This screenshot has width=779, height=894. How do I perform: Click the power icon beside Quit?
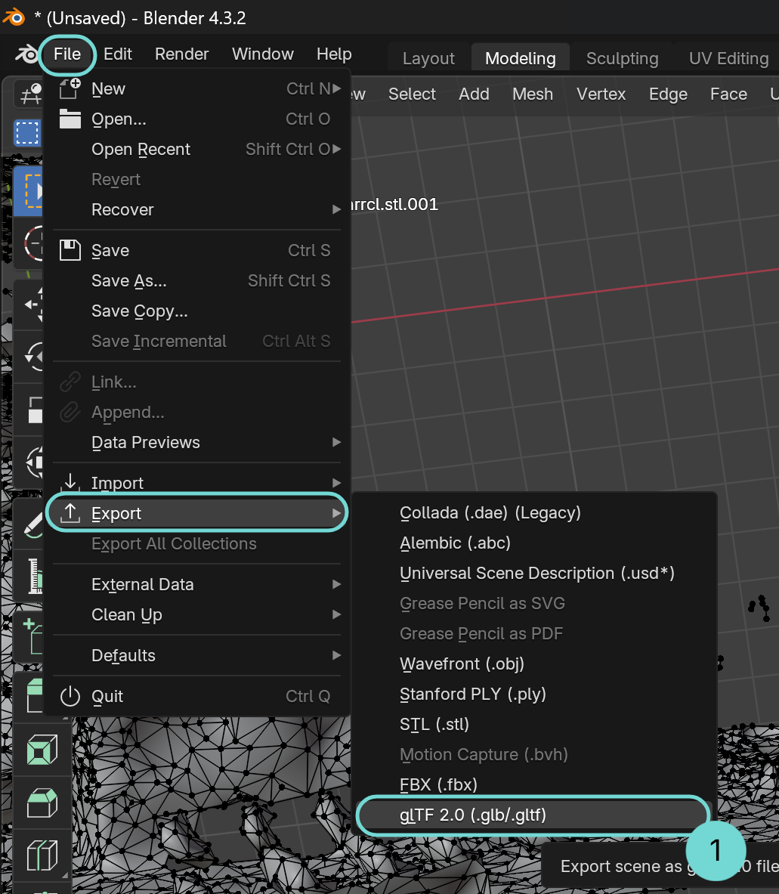pos(69,696)
